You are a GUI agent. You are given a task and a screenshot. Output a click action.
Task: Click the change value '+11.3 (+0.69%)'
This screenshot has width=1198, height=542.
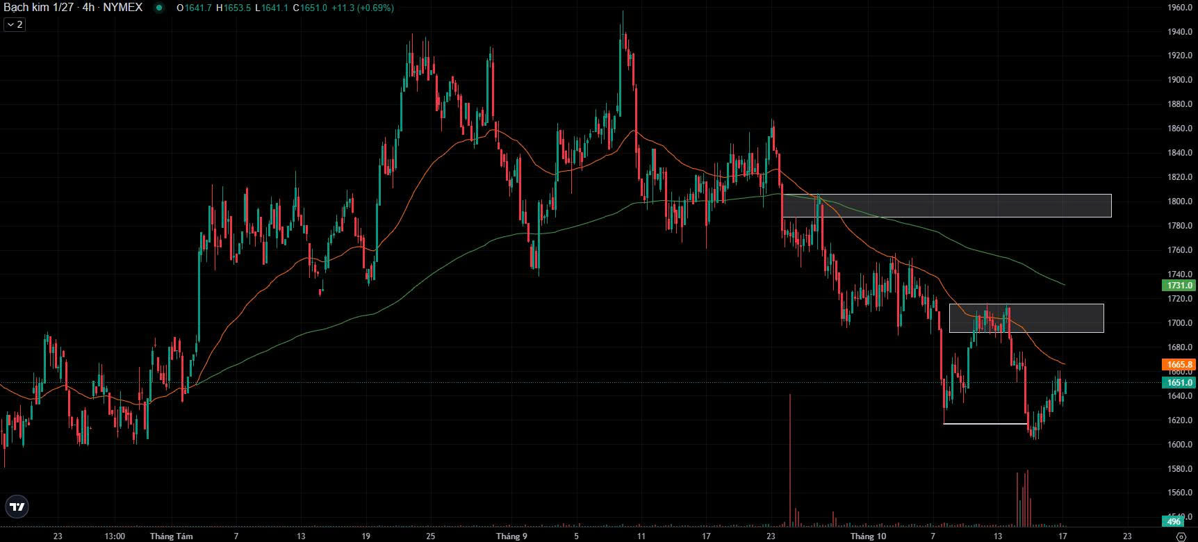(x=362, y=8)
